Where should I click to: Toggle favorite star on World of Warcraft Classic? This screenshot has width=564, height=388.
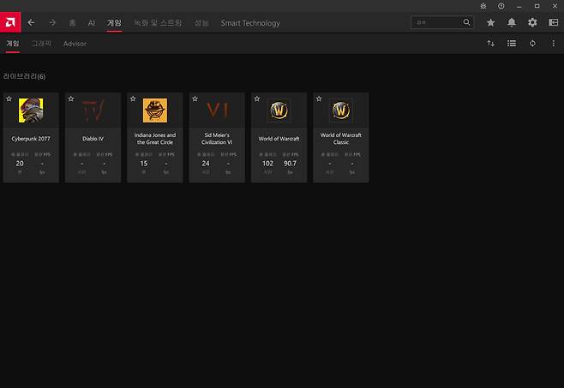(x=319, y=99)
